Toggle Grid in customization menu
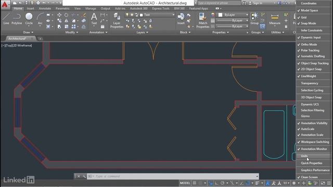Image resolution: width=333 pixels, height=187 pixels. [x=313, y=17]
